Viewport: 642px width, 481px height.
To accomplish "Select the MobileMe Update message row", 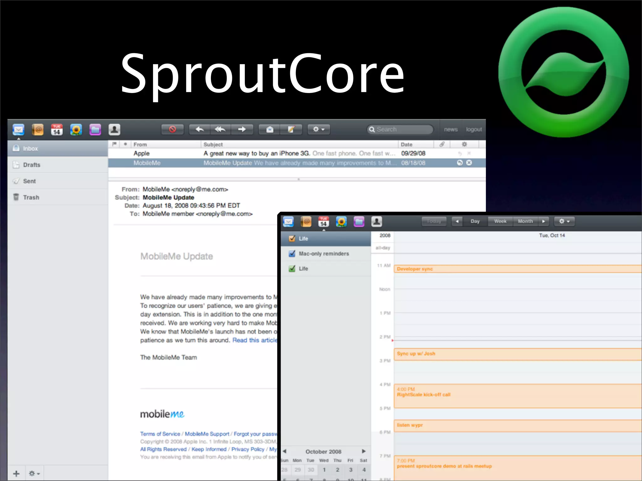I will pos(297,163).
